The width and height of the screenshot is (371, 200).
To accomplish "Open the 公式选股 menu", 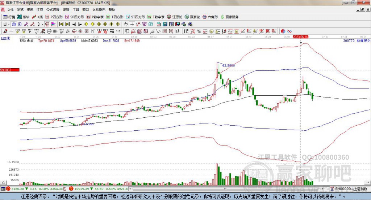I will [53, 10].
